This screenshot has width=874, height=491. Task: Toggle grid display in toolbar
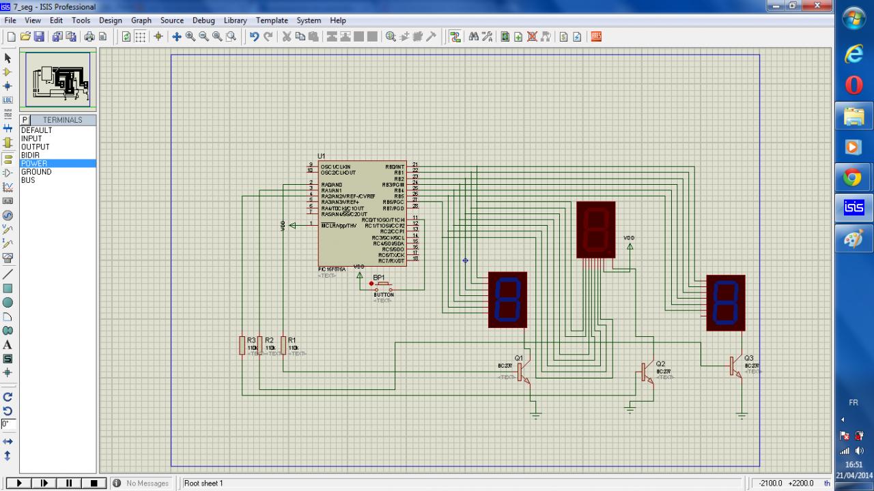[140, 37]
